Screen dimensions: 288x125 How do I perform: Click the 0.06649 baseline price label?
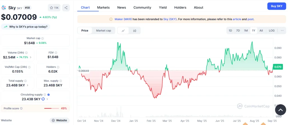[x=84, y=71]
